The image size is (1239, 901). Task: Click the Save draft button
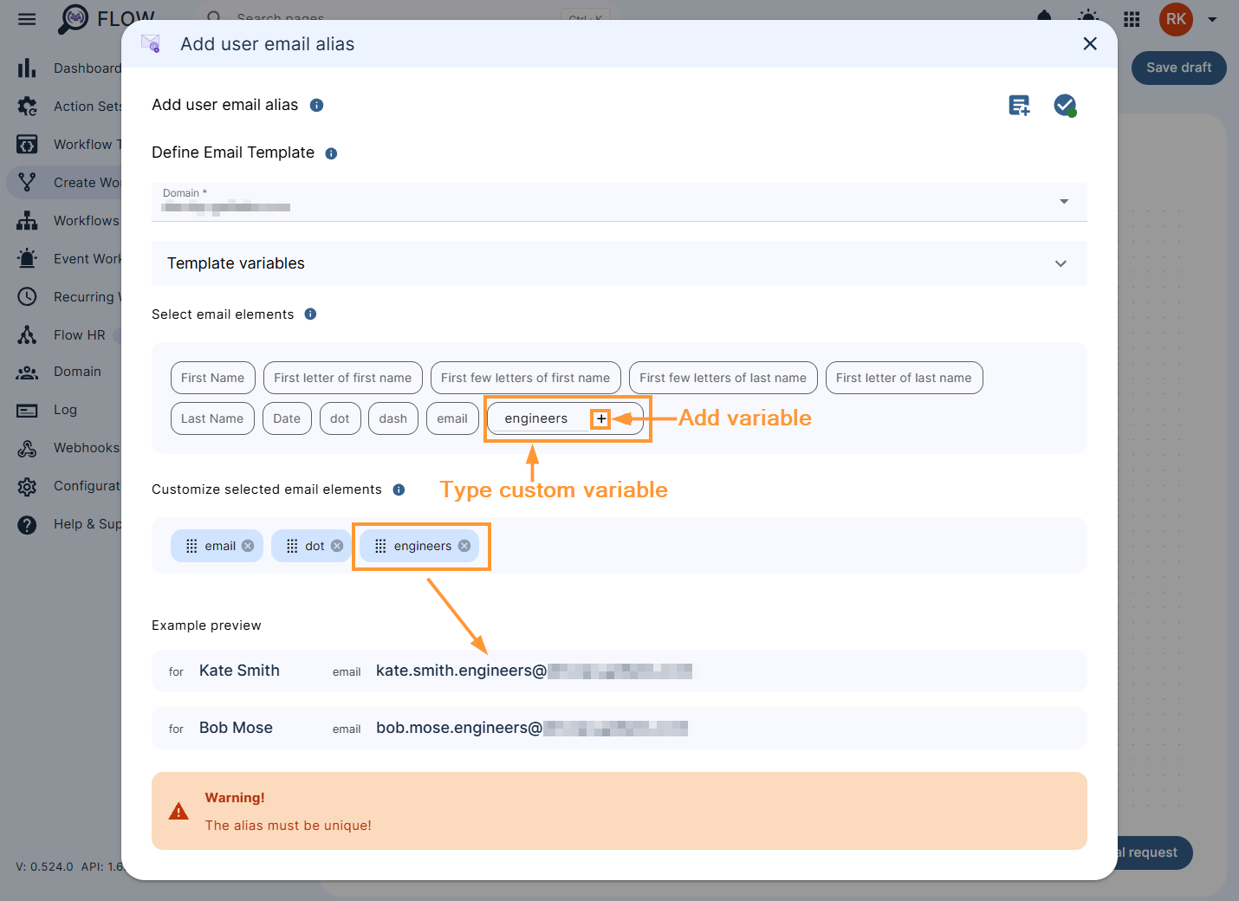tap(1178, 68)
